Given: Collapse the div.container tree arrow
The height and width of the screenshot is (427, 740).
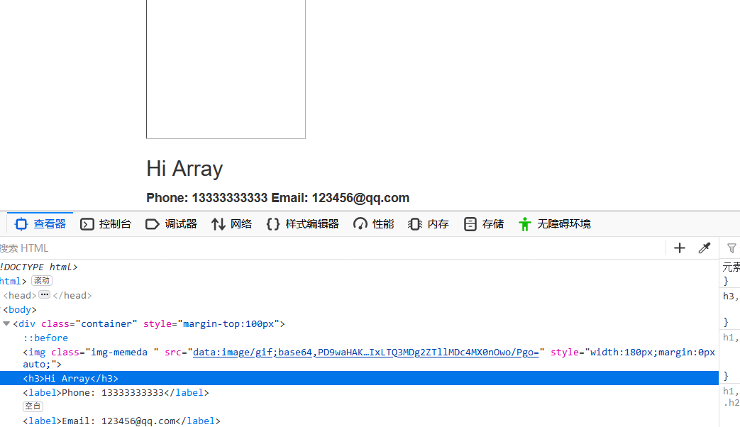Looking at the screenshot, I should coord(6,323).
